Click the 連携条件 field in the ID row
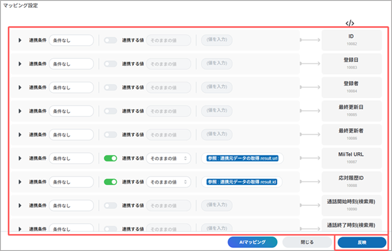 [x=71, y=41]
